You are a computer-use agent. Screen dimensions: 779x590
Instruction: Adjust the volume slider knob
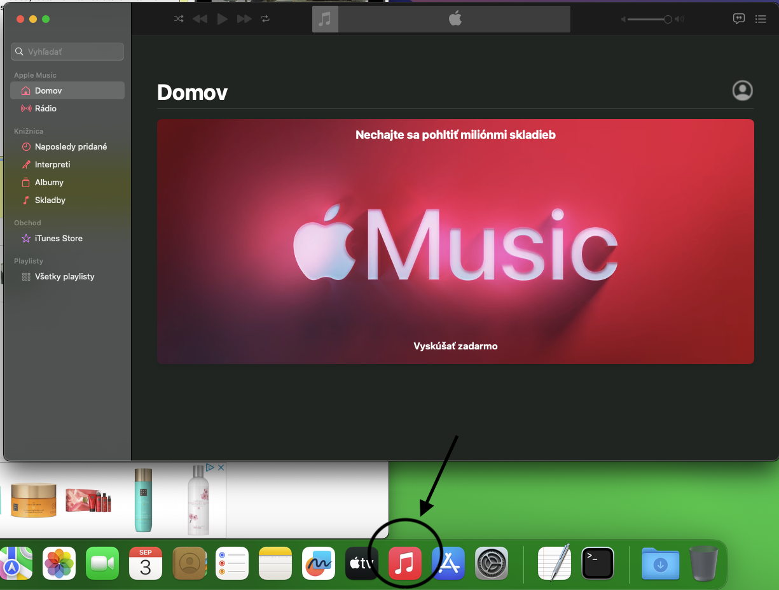668,20
